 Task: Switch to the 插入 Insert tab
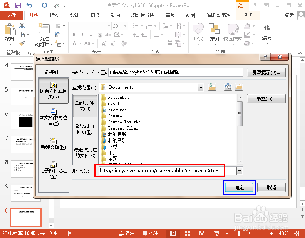[54, 15]
